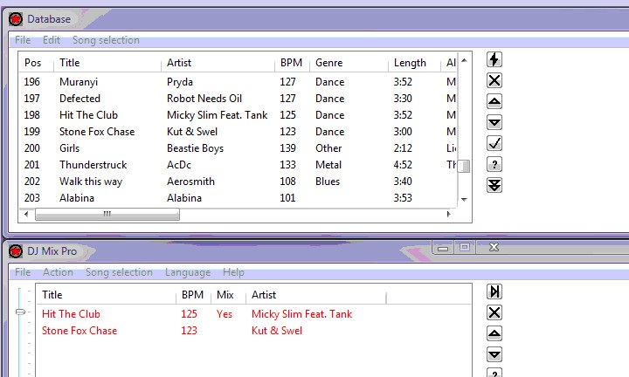Select the Thunderstruck row by AcDc
This screenshot has width=629, height=377.
coord(93,165)
